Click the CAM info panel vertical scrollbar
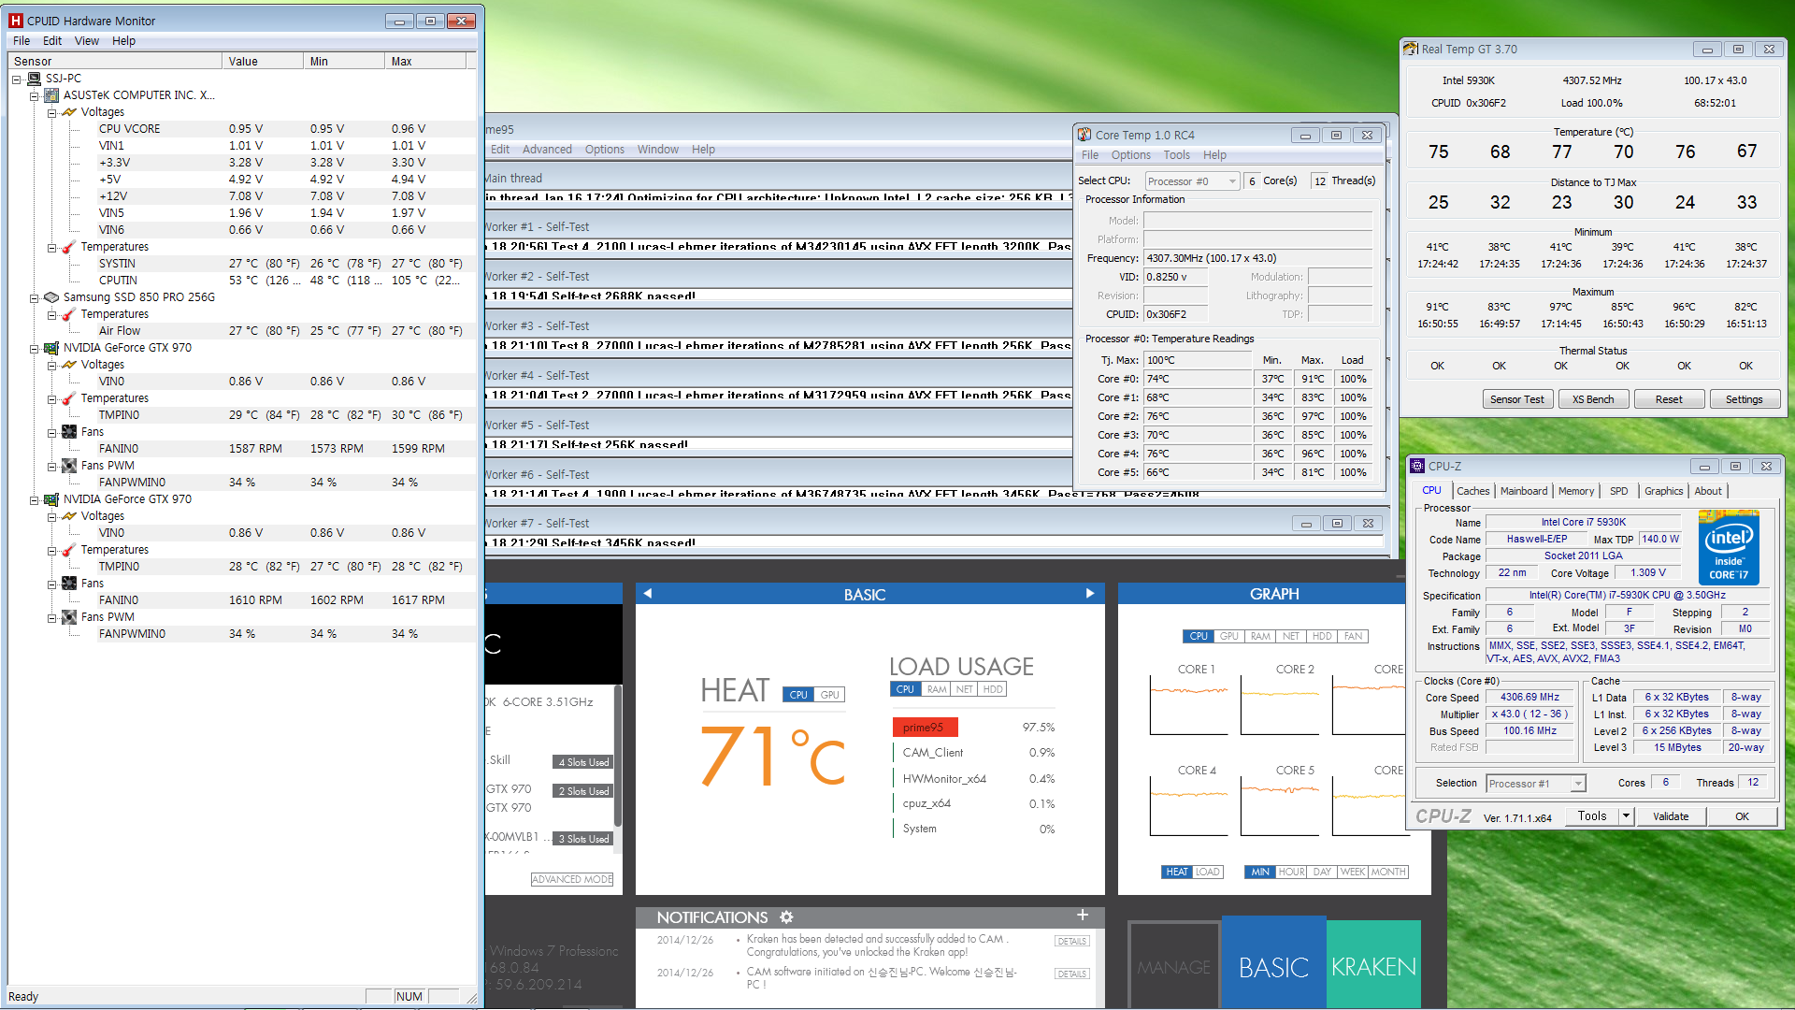The height and width of the screenshot is (1010, 1795). point(617,757)
